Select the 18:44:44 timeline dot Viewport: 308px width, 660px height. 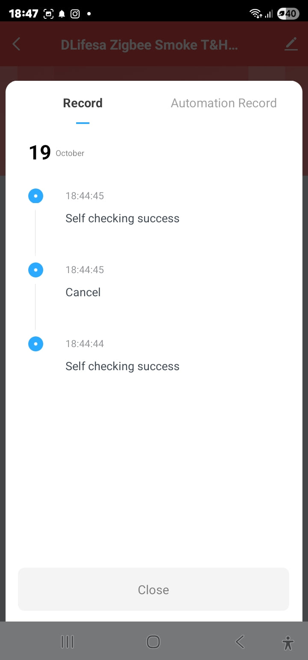[36, 344]
